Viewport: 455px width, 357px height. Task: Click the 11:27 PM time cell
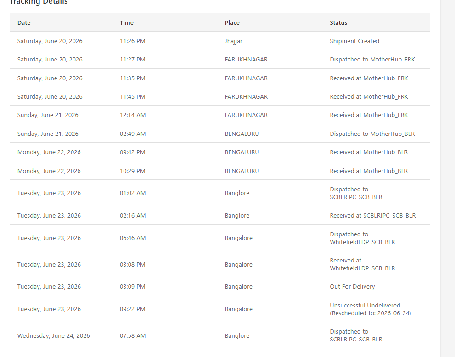pos(132,60)
